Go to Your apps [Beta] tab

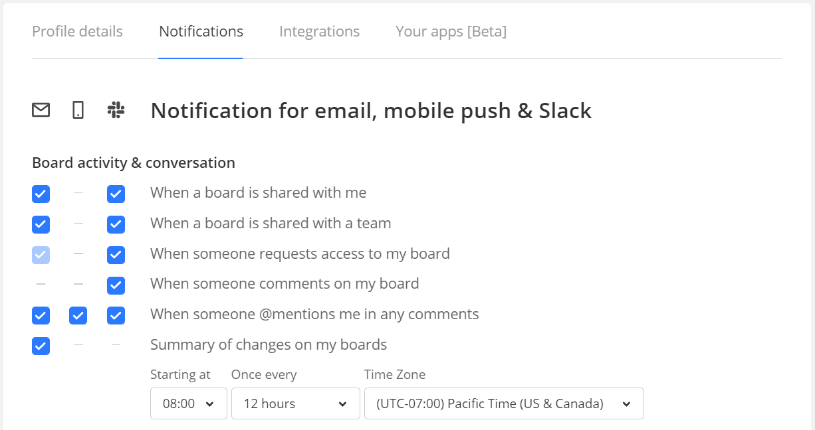[451, 32]
